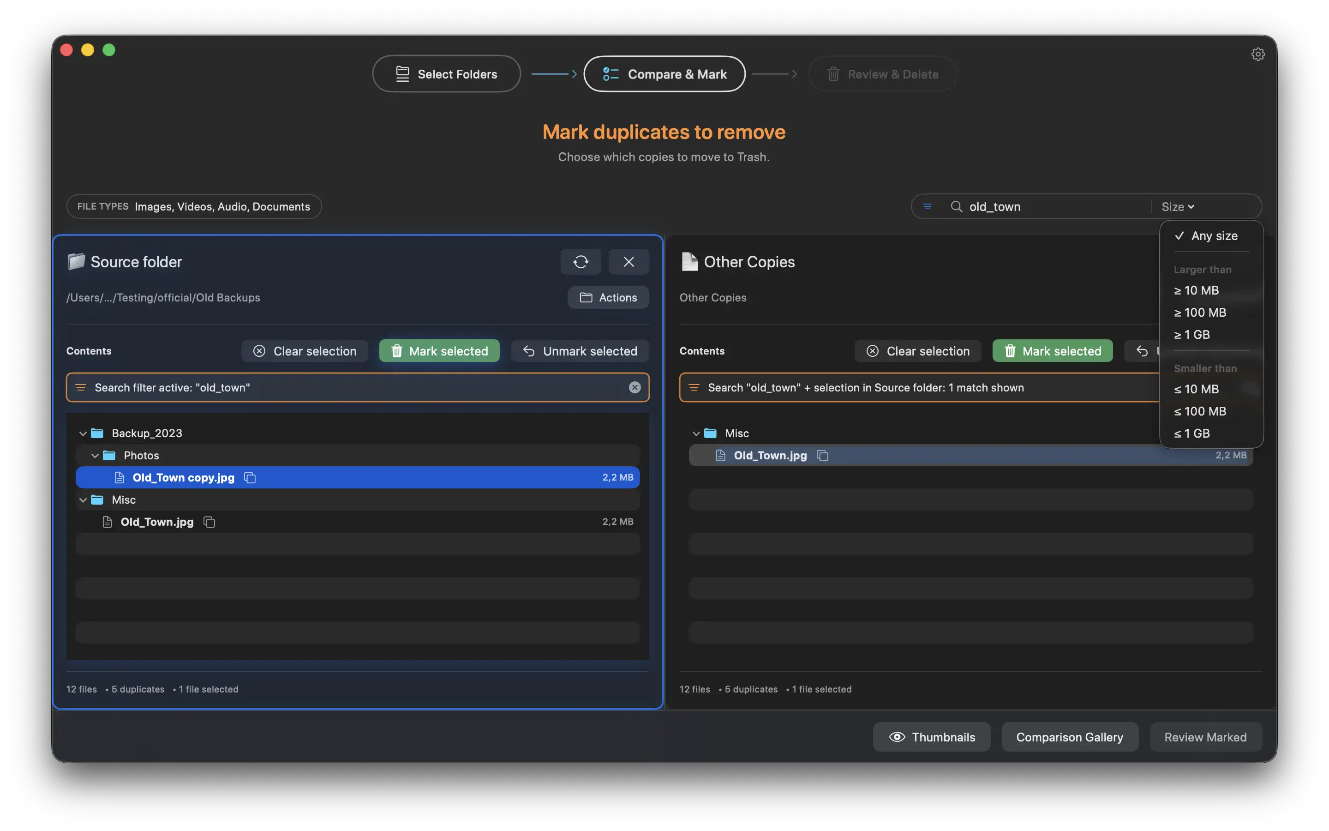Collapse the Misc folder in Other Copies

[696, 433]
